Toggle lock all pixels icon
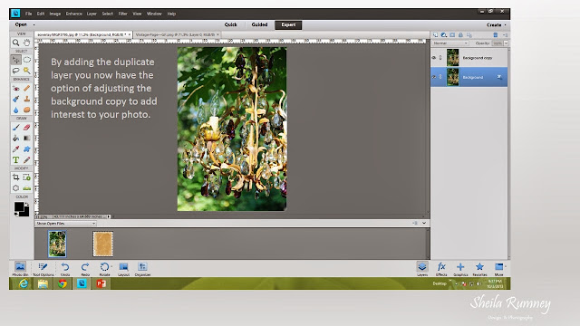580x326 pixels. click(x=461, y=34)
